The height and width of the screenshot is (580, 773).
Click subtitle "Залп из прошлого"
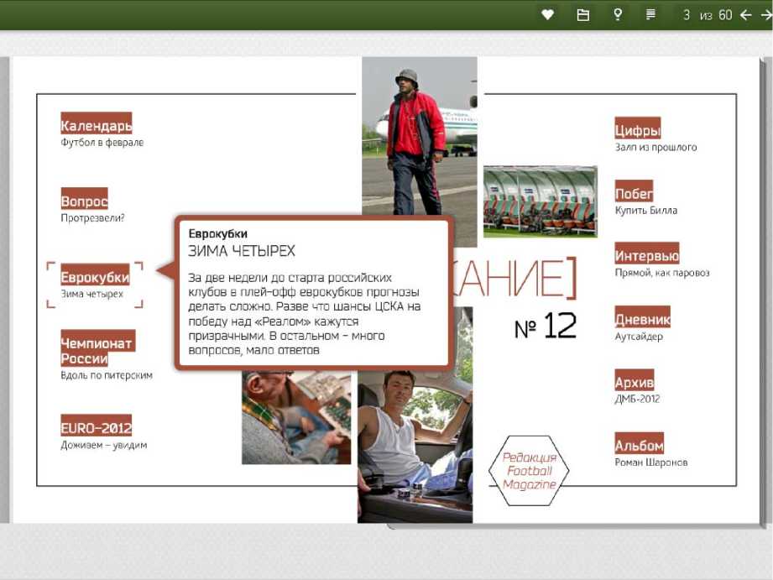(x=655, y=147)
